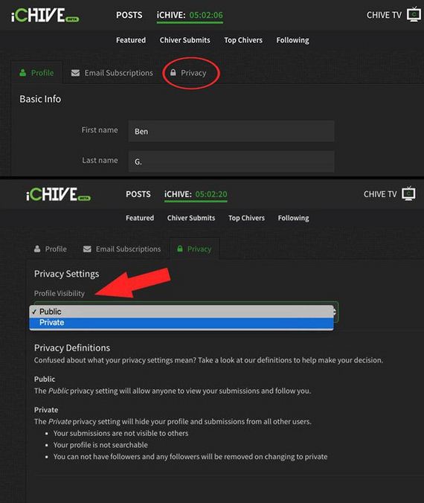Open POSTS in bottom header
424x503 pixels.
pyautogui.click(x=138, y=194)
